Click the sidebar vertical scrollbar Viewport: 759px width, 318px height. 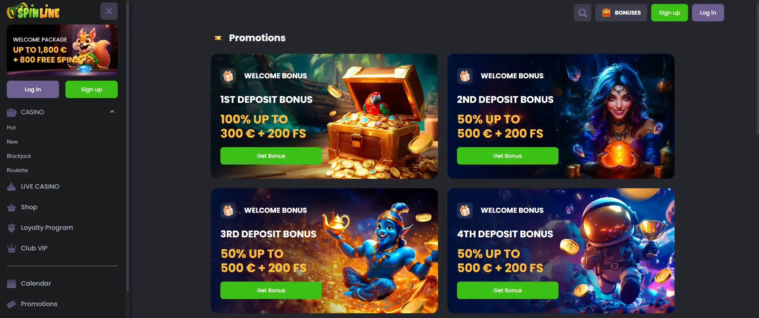coord(127,146)
